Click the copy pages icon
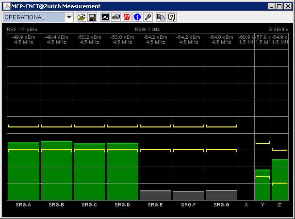The width and height of the screenshot is (295, 219). point(161,17)
